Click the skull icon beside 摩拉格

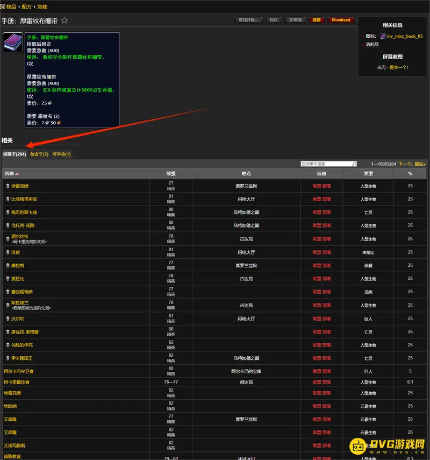click(8, 265)
